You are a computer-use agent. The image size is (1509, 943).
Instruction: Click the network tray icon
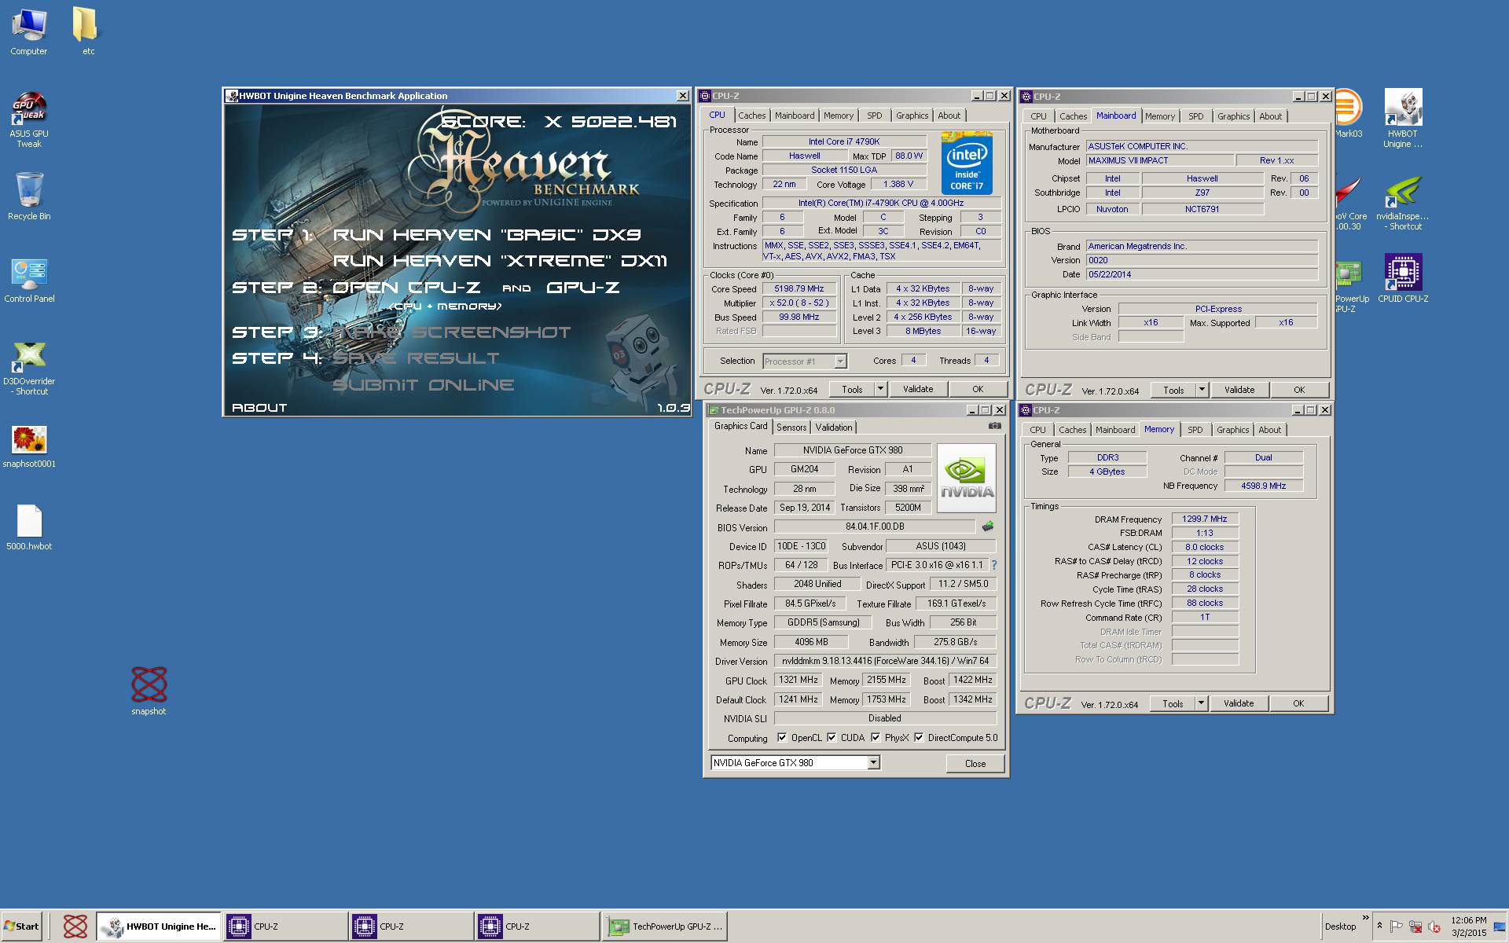1415,926
